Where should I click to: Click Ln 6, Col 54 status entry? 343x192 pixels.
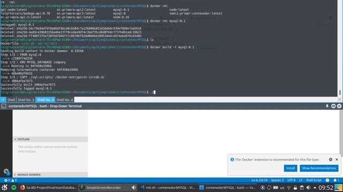coord(259,180)
